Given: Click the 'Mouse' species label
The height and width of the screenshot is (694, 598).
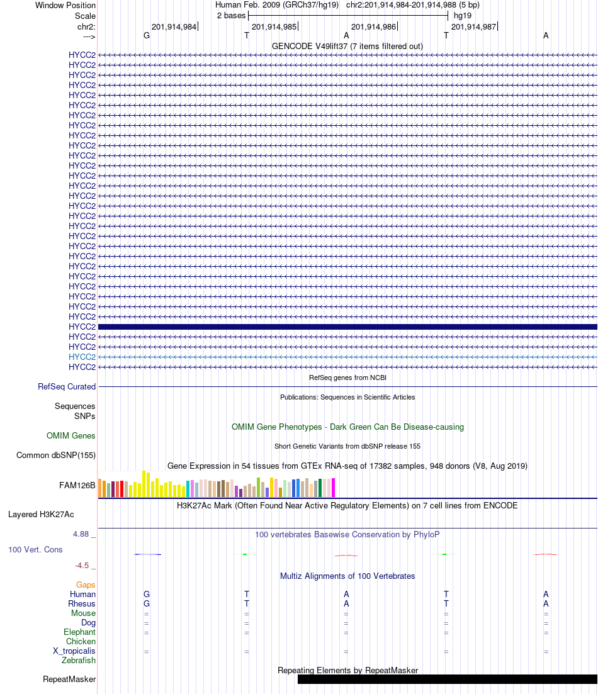Looking at the screenshot, I should (x=83, y=613).
